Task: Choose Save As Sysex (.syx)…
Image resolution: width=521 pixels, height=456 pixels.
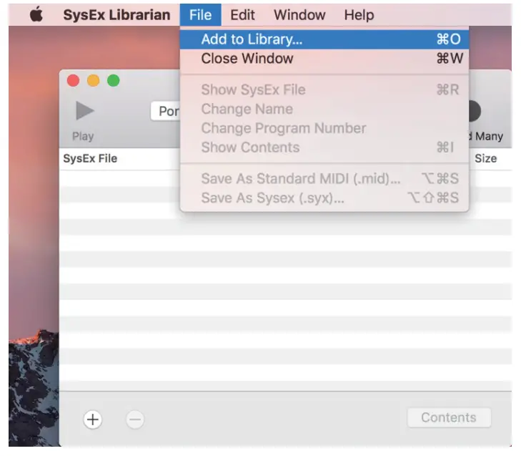Action: click(x=324, y=198)
